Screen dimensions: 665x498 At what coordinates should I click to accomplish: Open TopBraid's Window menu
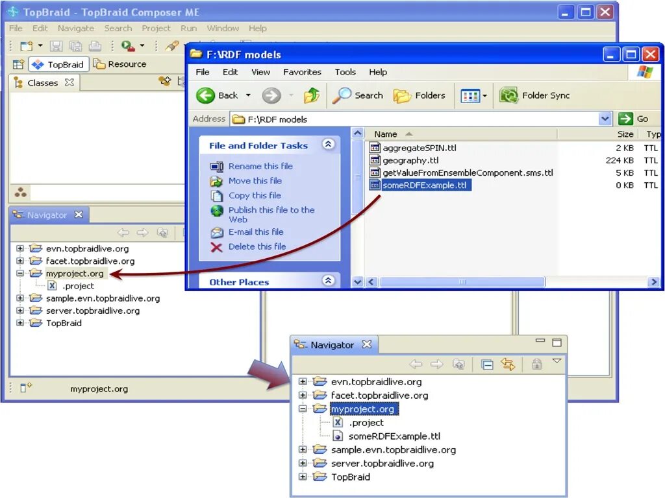223,29
